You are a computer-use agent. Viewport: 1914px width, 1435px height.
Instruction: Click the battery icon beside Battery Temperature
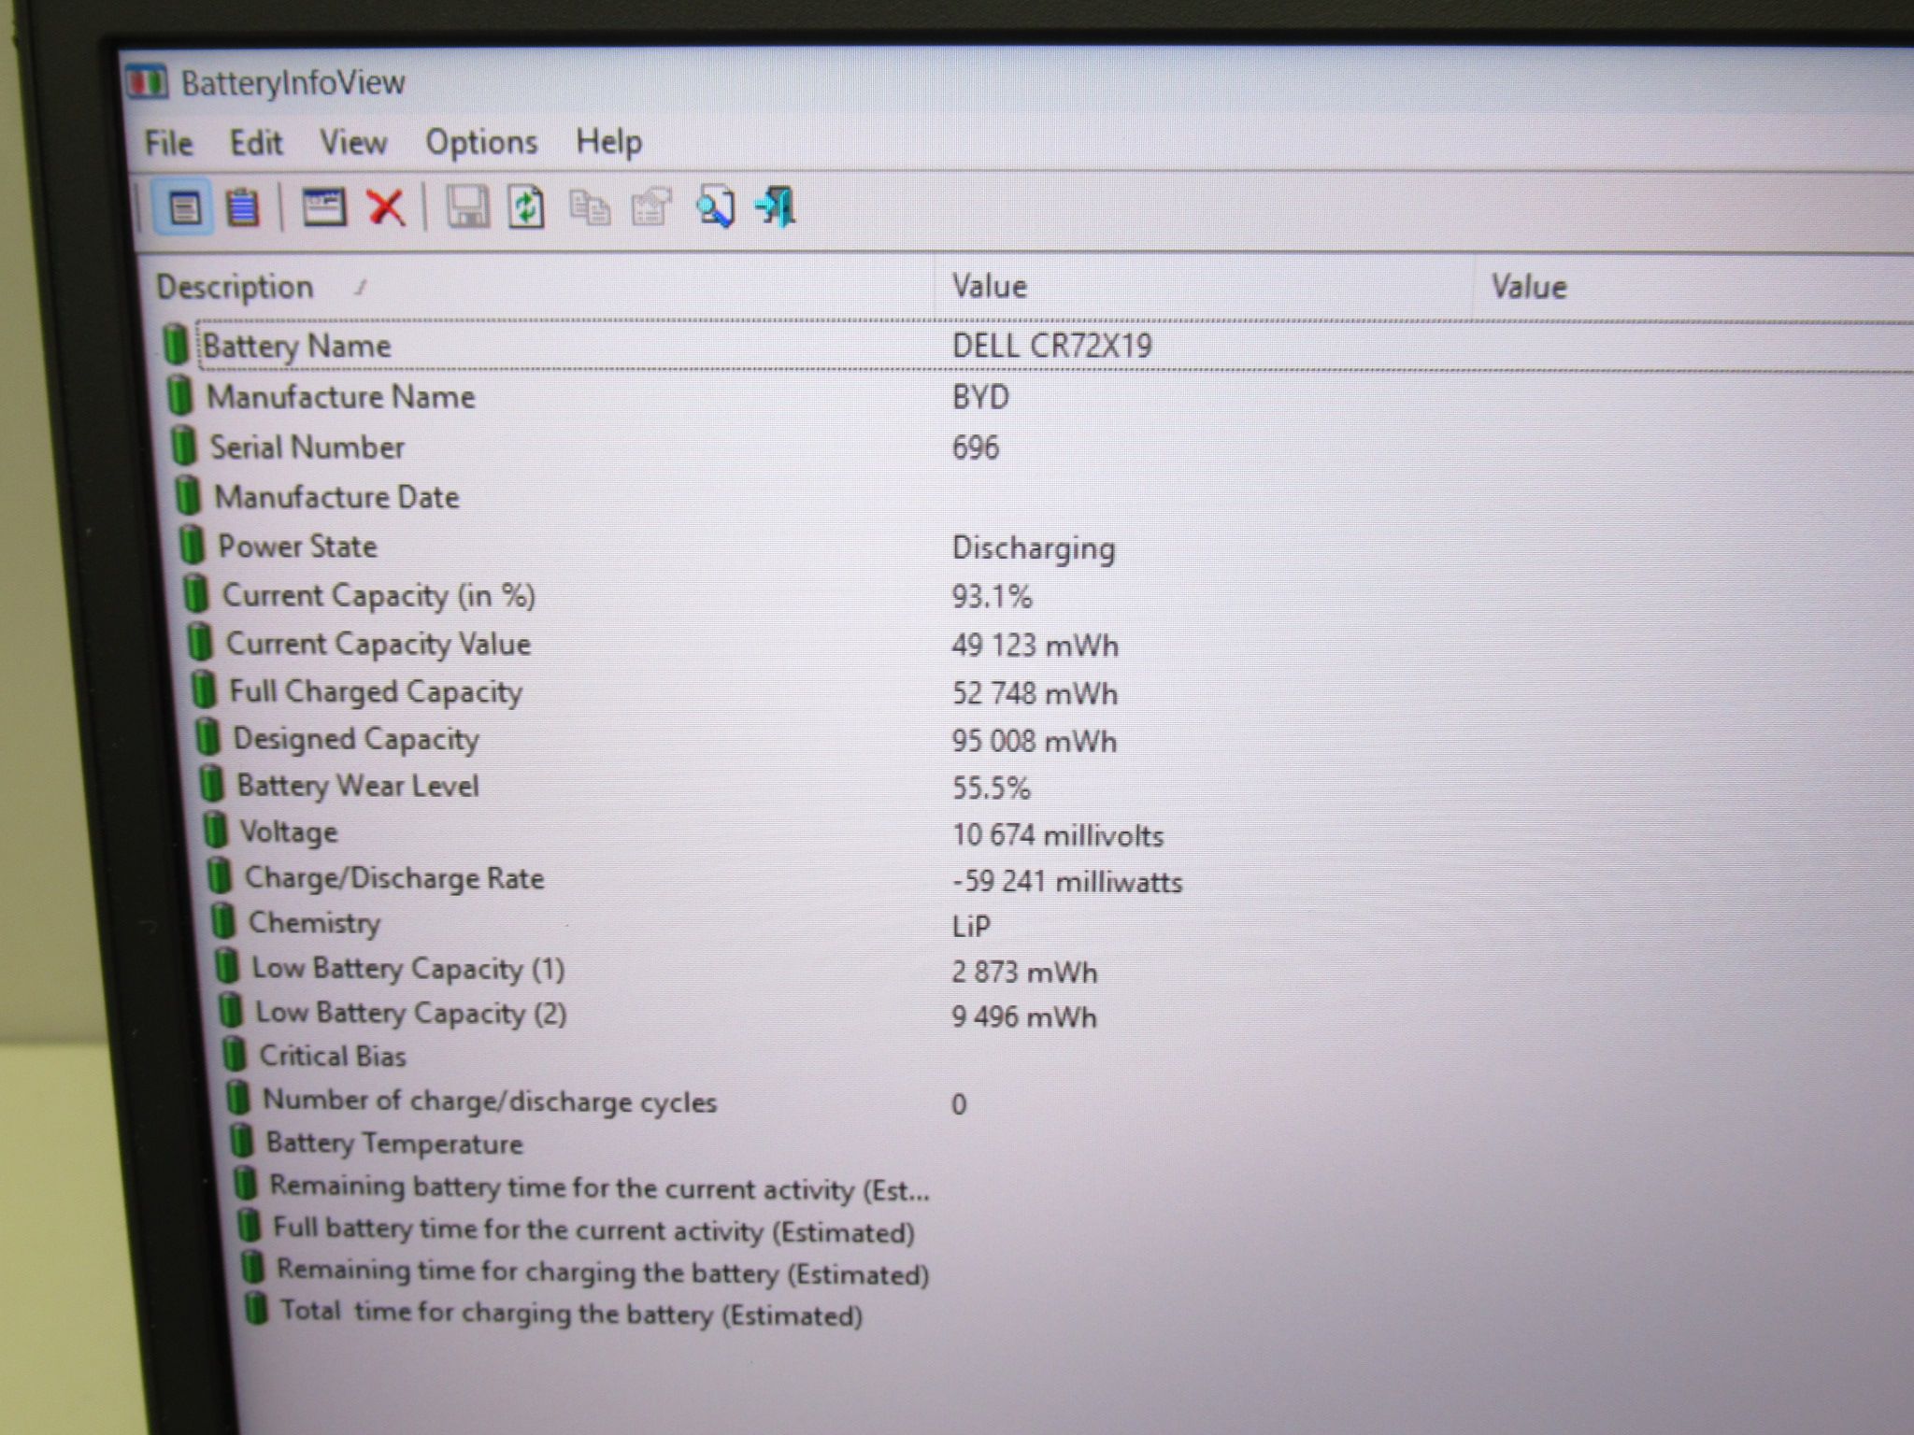(241, 1140)
